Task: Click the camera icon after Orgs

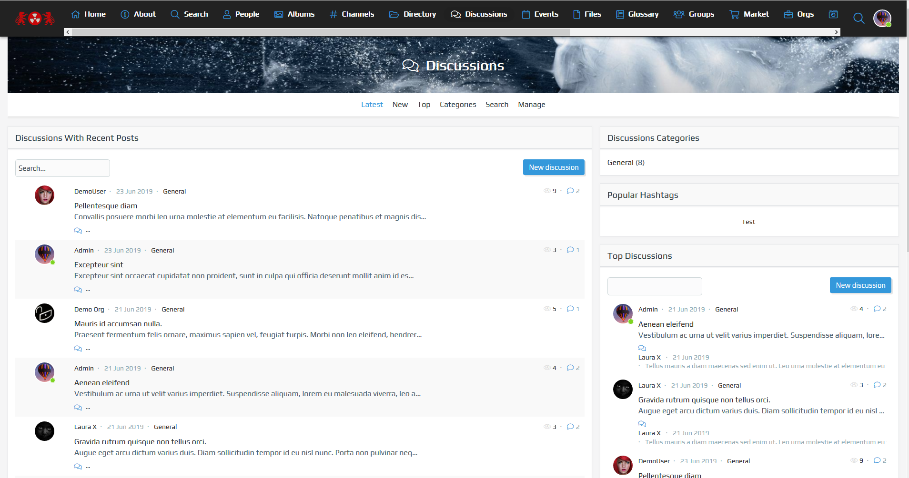Action: [x=833, y=14]
